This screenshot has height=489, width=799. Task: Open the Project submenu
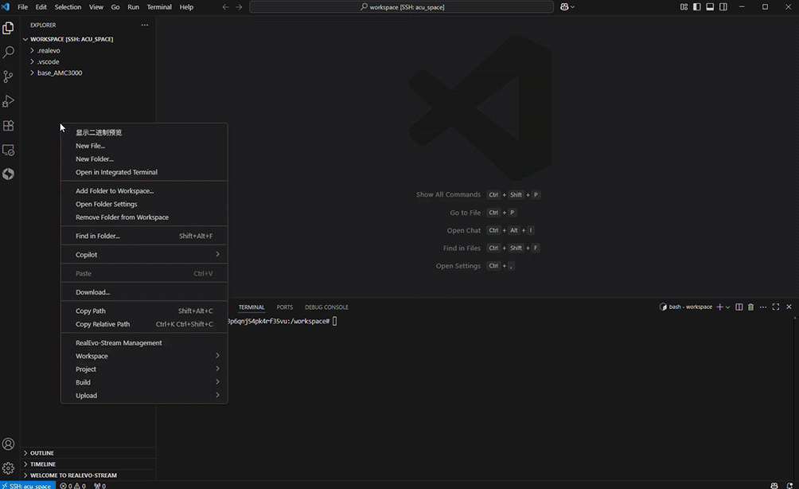(144, 370)
